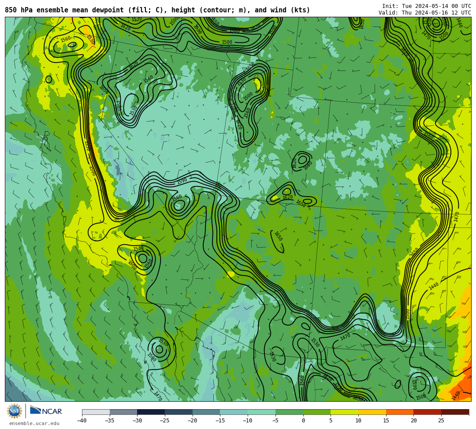The height and width of the screenshot is (429, 476).
Task: Pick the mint -10 to -5 swatch
Action: (x=262, y=412)
